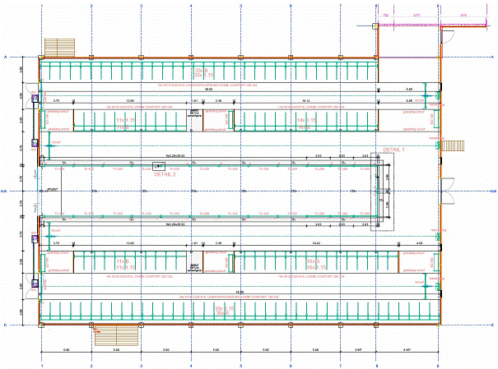Click grid axis letter K on left
The image size is (498, 369).
tap(5, 324)
